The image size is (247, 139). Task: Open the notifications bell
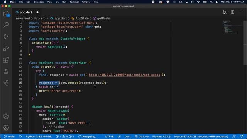tap(242, 136)
